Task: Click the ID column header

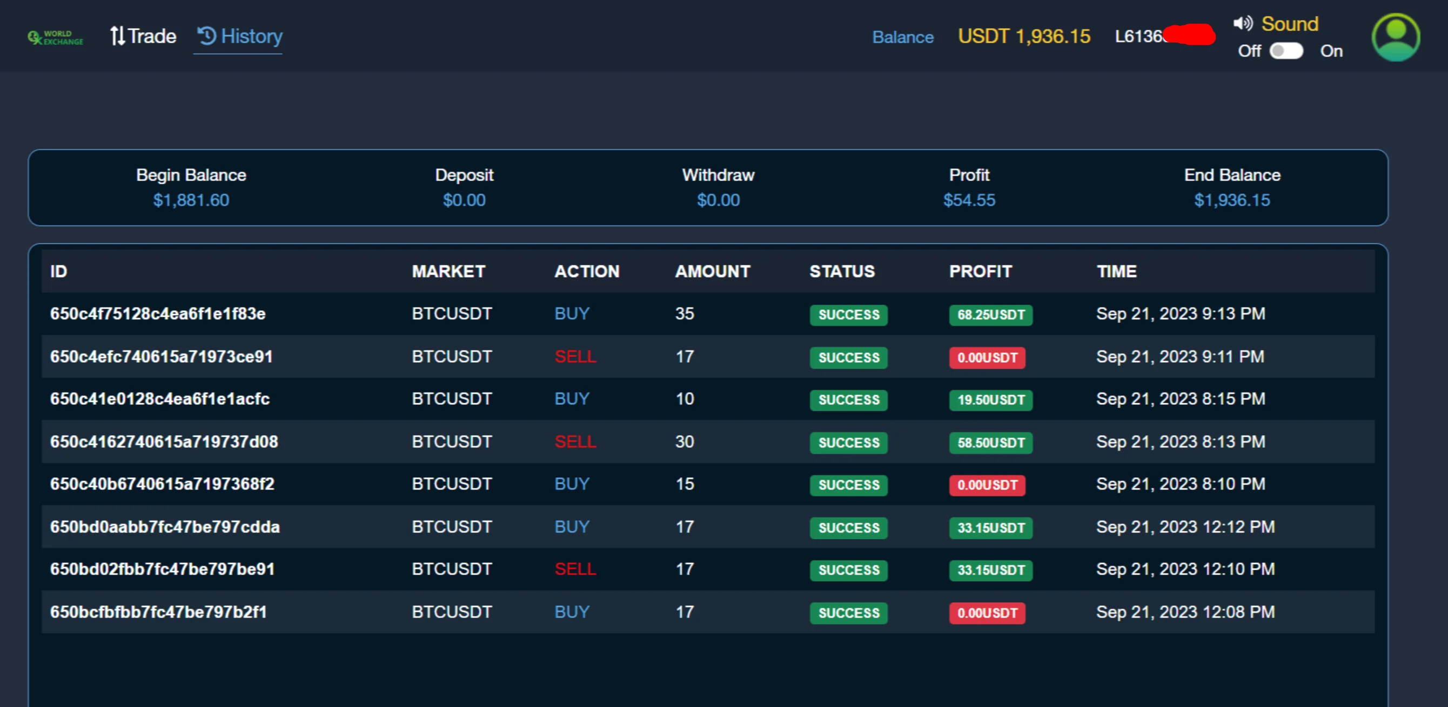Action: click(x=58, y=271)
